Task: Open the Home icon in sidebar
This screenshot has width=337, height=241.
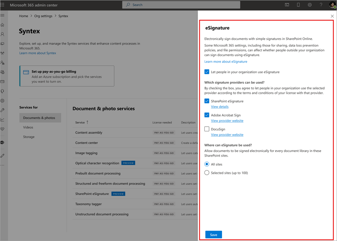Action: [2, 25]
